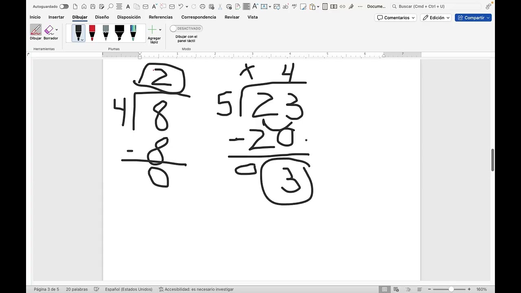Open the Edición mode dropdown
The height and width of the screenshot is (293, 521).
pos(436,18)
